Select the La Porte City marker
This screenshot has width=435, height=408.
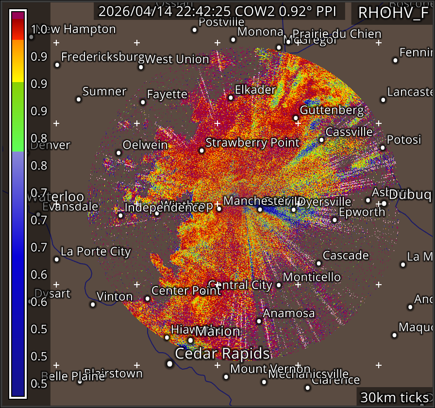coord(57,259)
